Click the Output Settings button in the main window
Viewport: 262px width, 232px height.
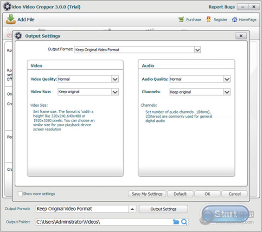coord(163,209)
